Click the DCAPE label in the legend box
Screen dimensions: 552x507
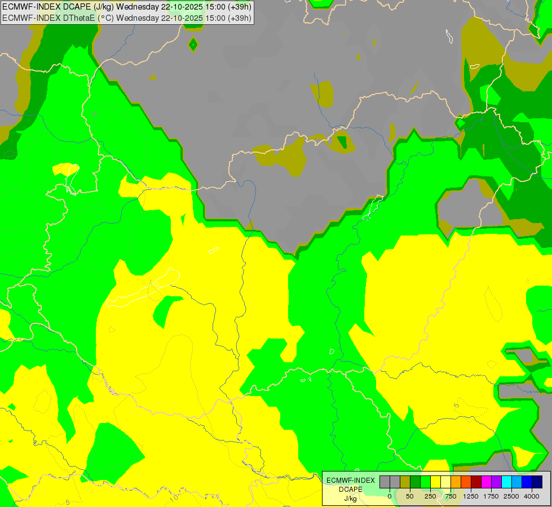pyautogui.click(x=350, y=489)
